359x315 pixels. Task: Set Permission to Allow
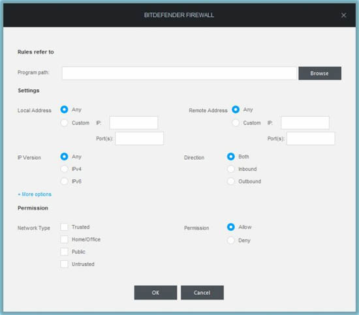[231, 227]
